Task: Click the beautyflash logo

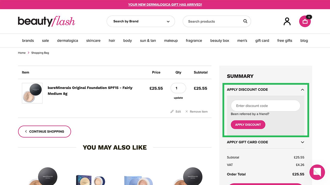Action: [46, 21]
